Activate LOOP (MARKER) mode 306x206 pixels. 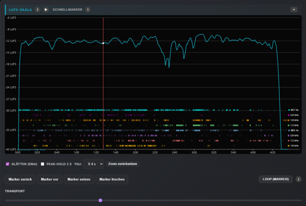[x=276, y=179]
